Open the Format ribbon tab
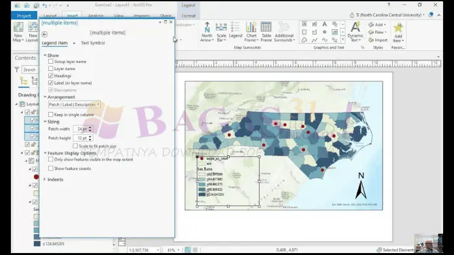The image size is (454, 255). [189, 16]
